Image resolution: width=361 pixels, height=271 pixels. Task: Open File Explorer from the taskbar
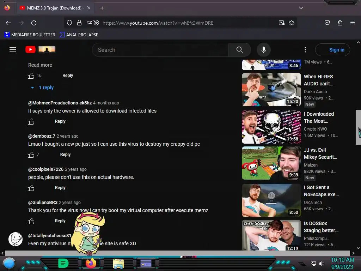click(x=118, y=263)
